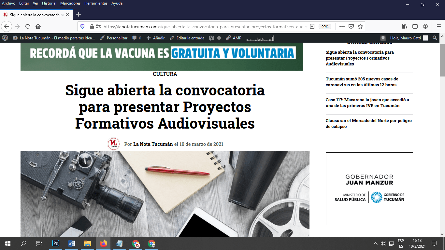This screenshot has width=445, height=250.
Task: Save the page to Pocket
Action: 351,26
